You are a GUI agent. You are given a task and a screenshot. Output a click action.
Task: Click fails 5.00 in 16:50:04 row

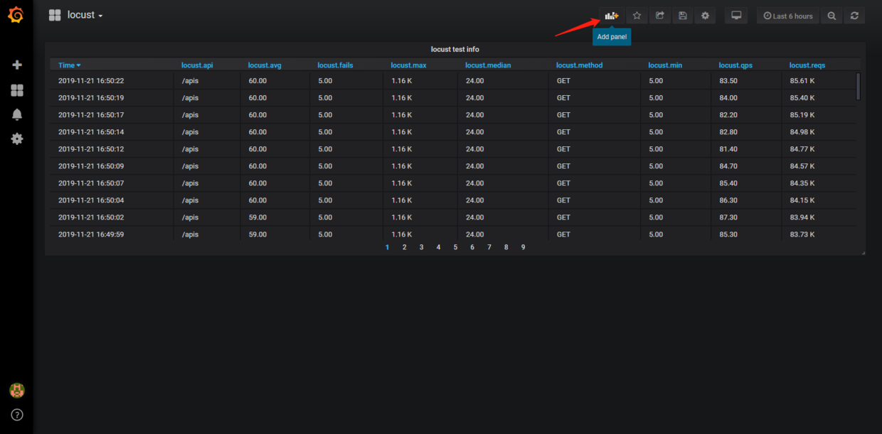pyautogui.click(x=325, y=200)
